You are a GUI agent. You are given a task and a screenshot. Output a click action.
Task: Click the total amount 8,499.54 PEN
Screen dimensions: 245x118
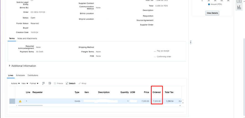(162, 6)
